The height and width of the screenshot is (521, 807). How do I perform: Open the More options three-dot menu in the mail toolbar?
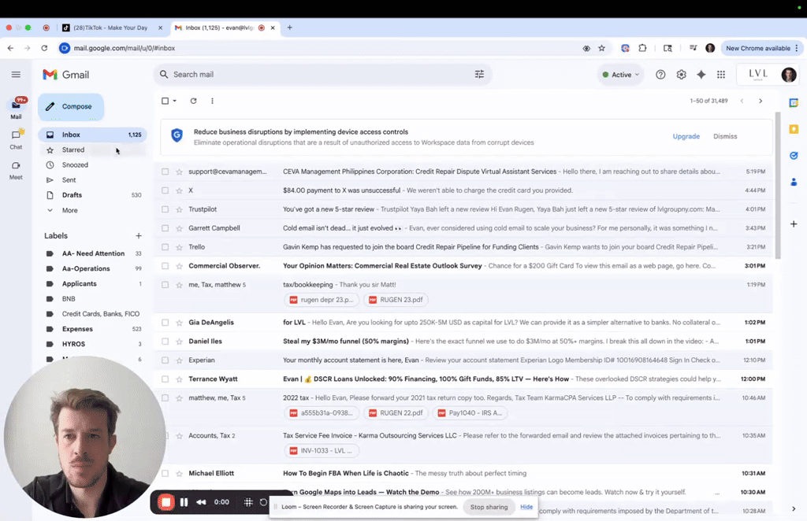click(212, 101)
